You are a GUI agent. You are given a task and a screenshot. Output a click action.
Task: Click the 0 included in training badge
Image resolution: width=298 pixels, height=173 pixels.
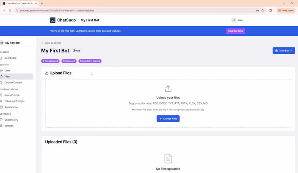[x=90, y=61]
